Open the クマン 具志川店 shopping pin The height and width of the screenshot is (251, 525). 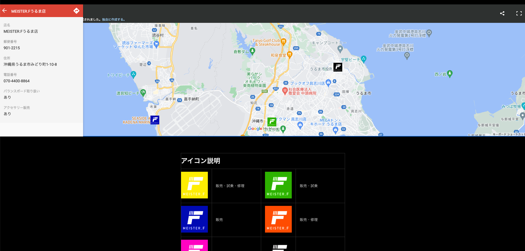coord(300,125)
